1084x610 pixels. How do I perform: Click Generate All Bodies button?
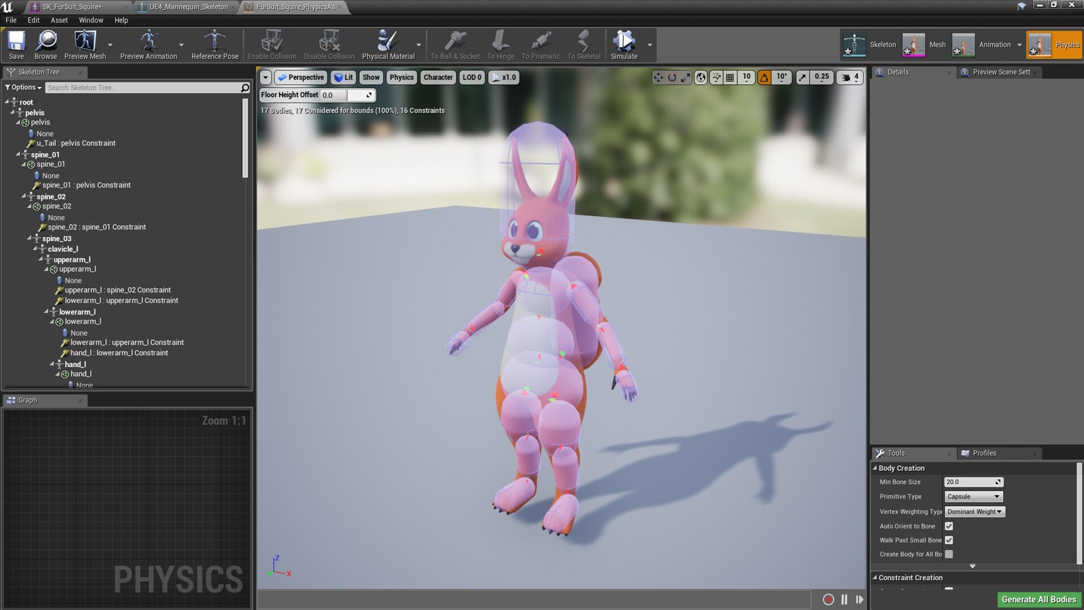(1038, 599)
